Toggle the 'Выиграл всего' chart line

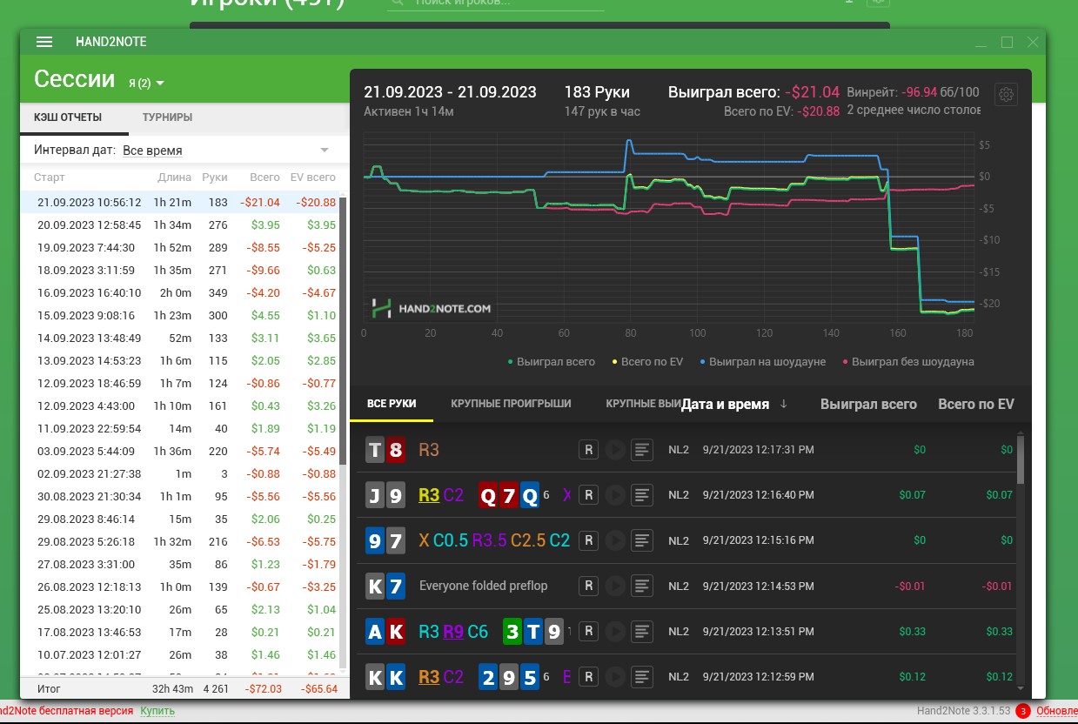pyautogui.click(x=552, y=361)
